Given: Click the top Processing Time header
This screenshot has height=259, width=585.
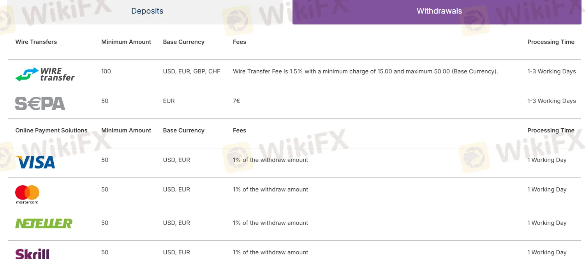Looking at the screenshot, I should coord(551,42).
